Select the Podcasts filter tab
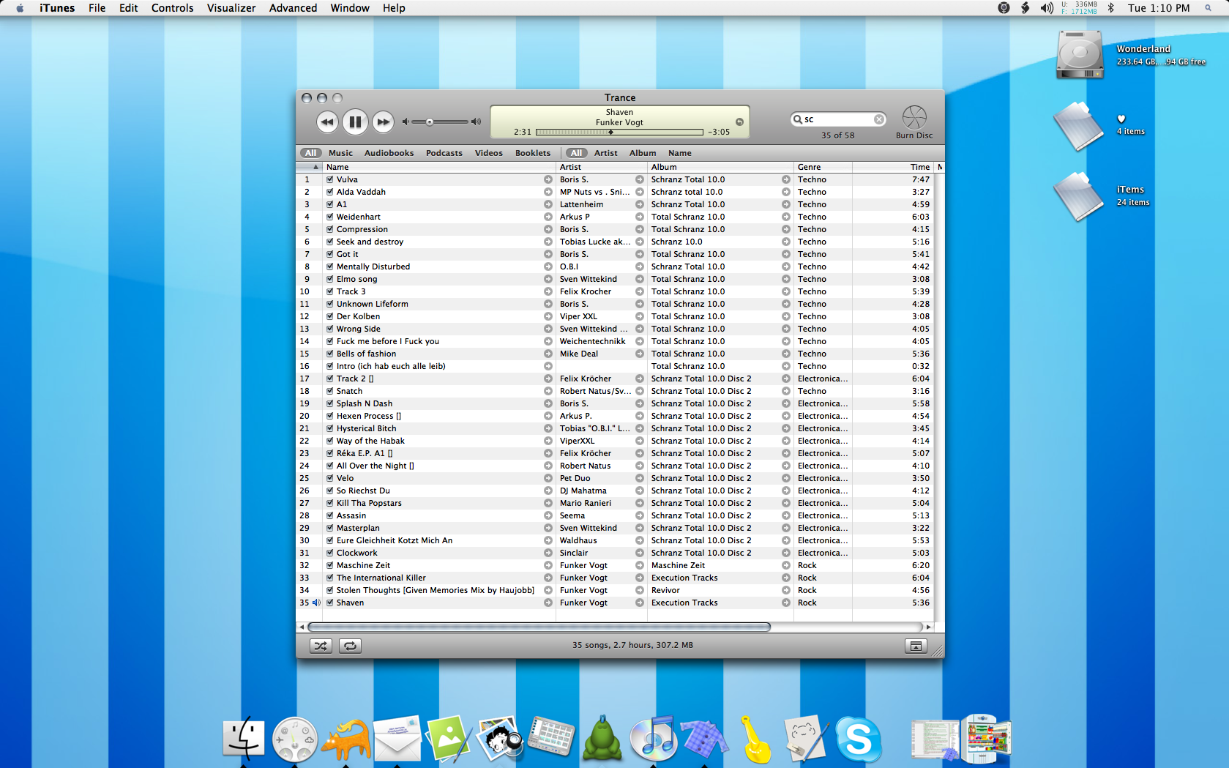 pyautogui.click(x=444, y=153)
